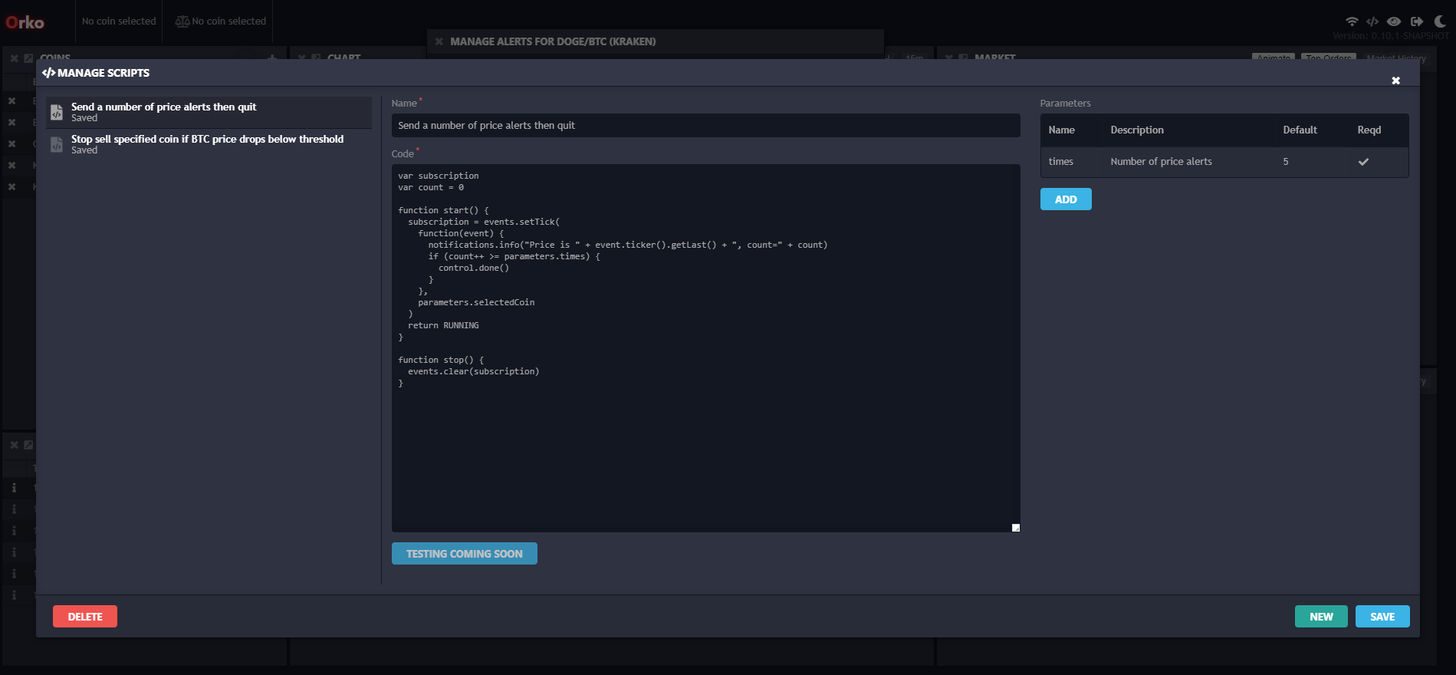This screenshot has height=675, width=1456.
Task: Click pop-out icon on Chart panel header
Action: 316,58
